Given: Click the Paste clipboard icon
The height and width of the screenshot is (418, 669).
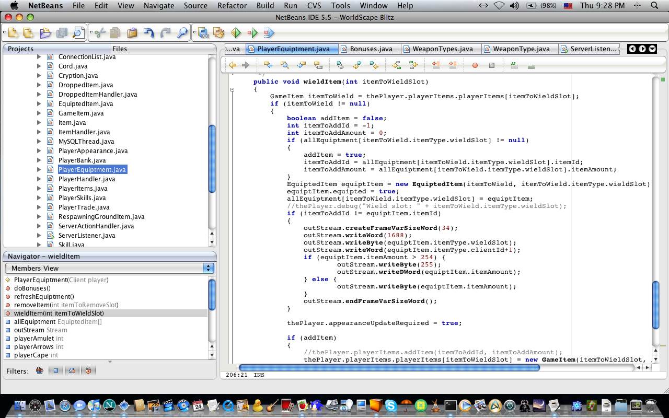Looking at the screenshot, I should [132, 33].
